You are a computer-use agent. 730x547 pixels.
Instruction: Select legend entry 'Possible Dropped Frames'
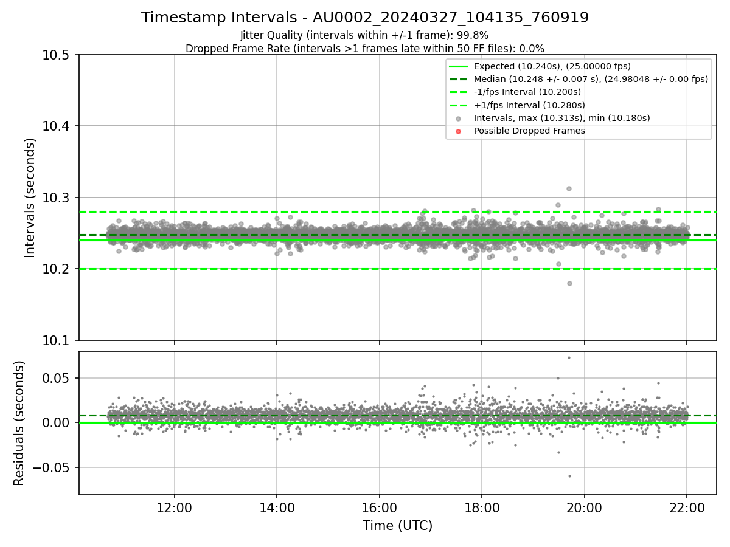pyautogui.click(x=529, y=131)
